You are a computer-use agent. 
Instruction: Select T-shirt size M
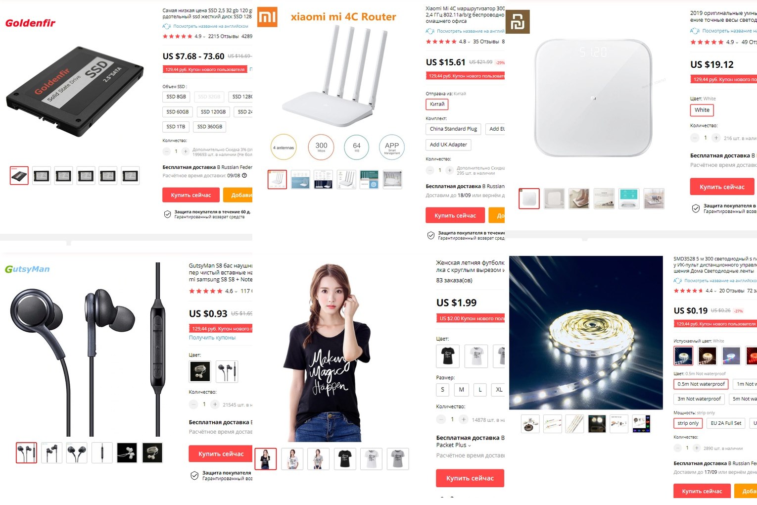coord(461,390)
